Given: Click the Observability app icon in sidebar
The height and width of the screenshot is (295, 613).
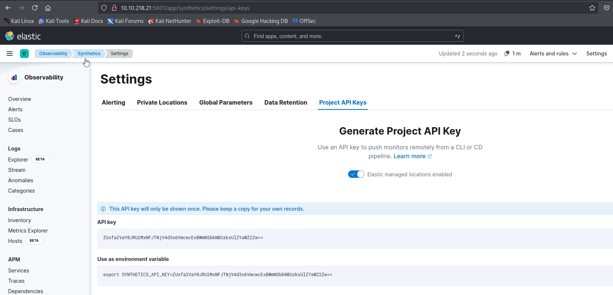Looking at the screenshot, I should point(14,77).
